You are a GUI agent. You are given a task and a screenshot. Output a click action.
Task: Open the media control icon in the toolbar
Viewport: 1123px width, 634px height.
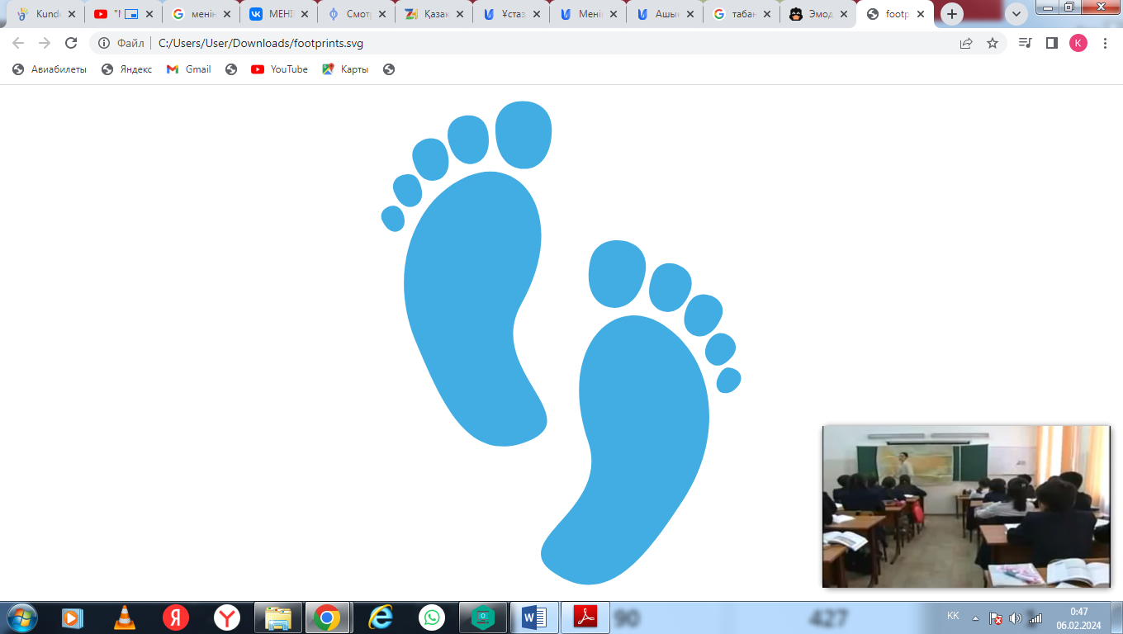pos(1025,43)
